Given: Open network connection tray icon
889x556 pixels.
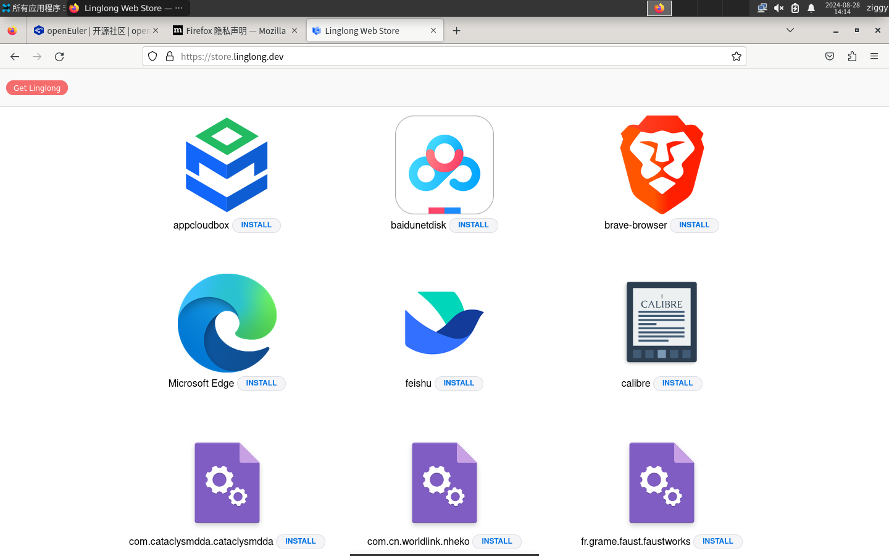Looking at the screenshot, I should 762,8.
